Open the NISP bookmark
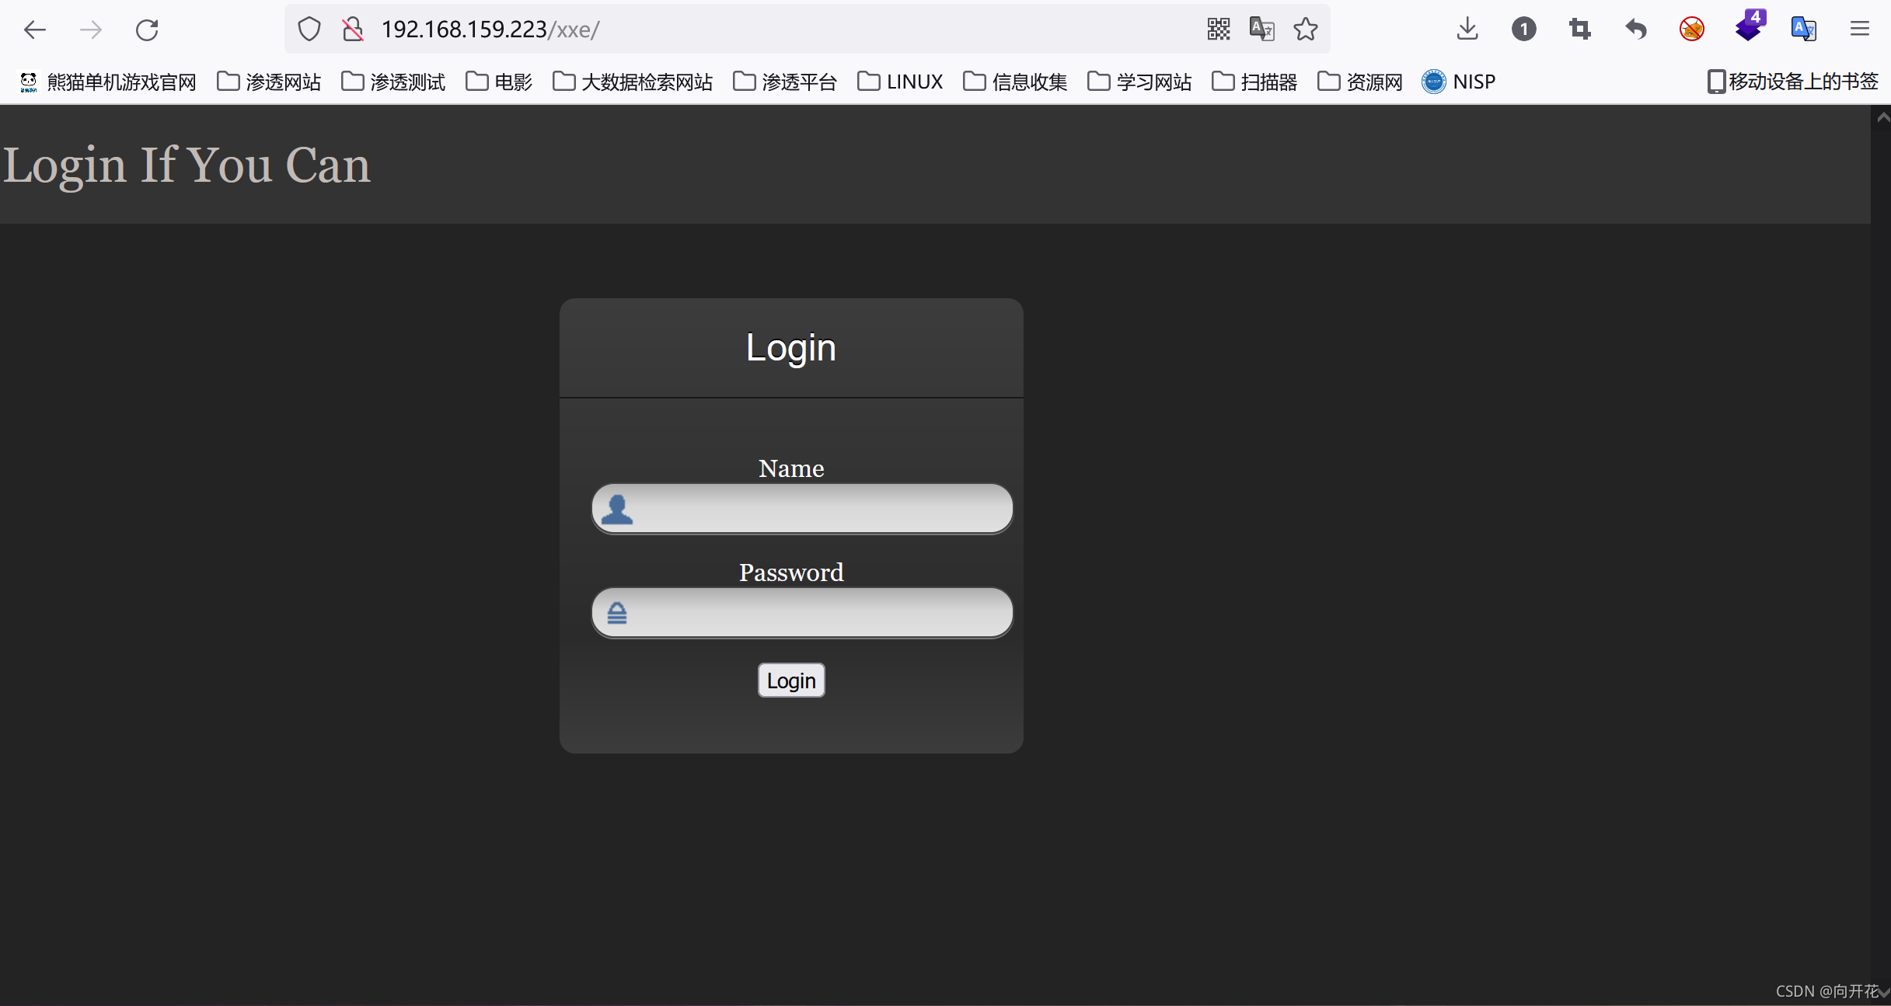The height and width of the screenshot is (1006, 1891). tap(1459, 82)
